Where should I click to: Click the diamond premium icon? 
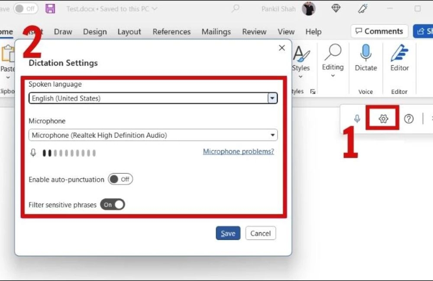click(336, 9)
